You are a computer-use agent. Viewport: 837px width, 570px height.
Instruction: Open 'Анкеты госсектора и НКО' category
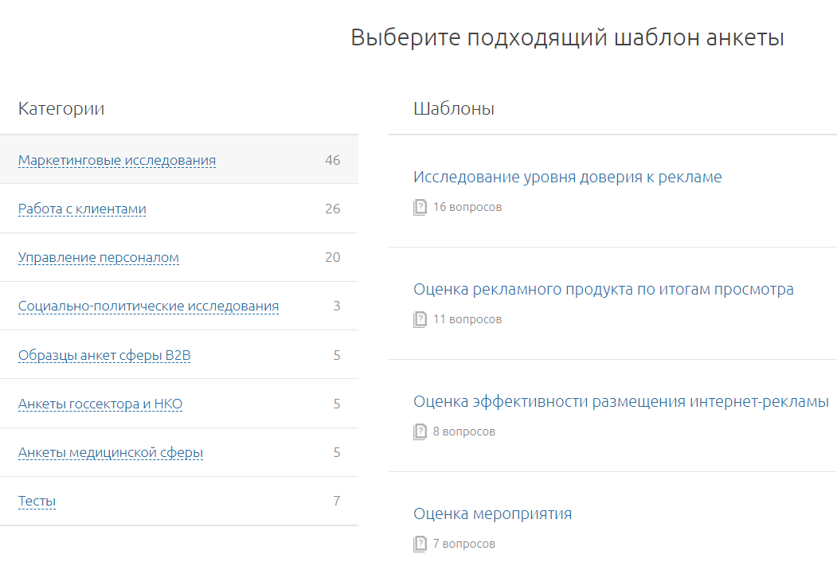coord(100,404)
